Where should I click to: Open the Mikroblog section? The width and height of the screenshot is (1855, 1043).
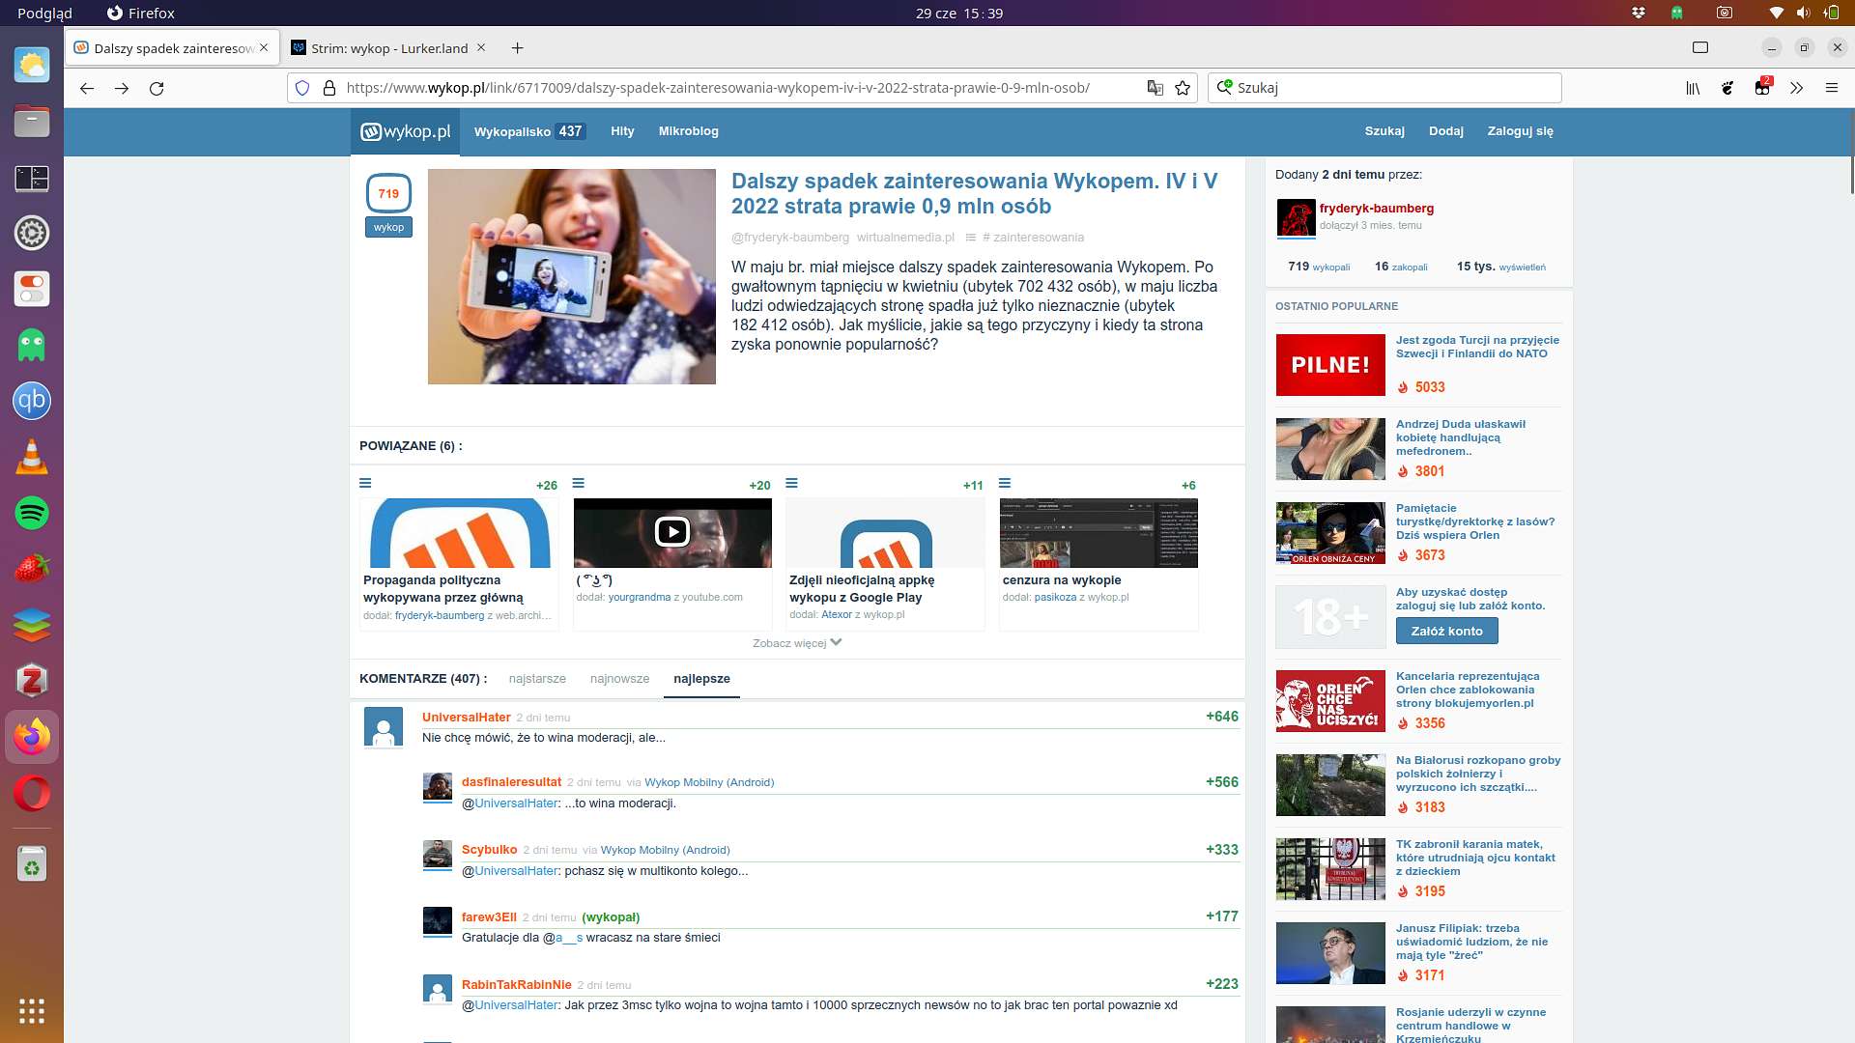point(689,131)
